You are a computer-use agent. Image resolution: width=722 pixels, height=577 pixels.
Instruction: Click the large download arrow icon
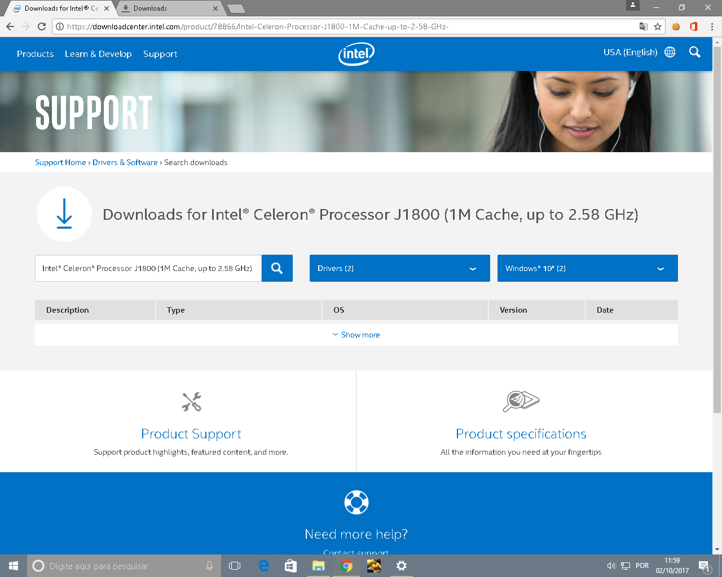64,214
